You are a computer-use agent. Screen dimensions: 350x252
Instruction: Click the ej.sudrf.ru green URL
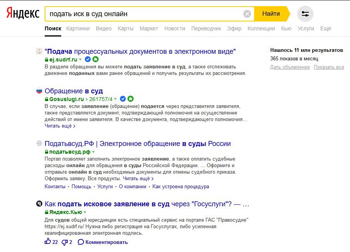(x=63, y=60)
